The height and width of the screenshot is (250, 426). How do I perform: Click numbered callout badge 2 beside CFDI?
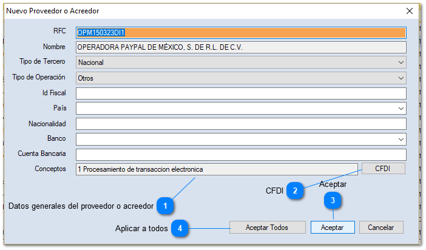pyautogui.click(x=296, y=191)
